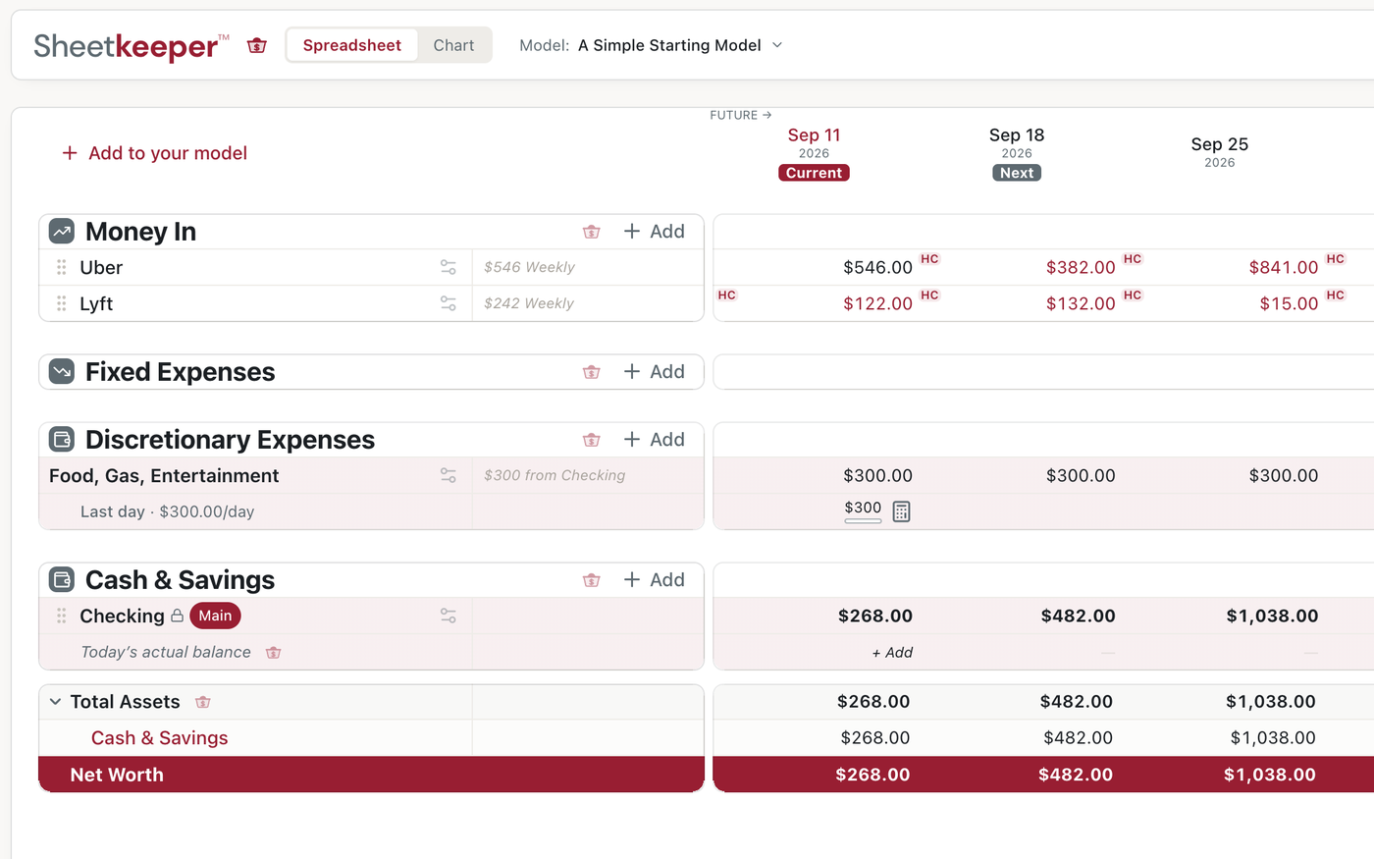Click the basket icon next to Total Assets

[x=203, y=702]
